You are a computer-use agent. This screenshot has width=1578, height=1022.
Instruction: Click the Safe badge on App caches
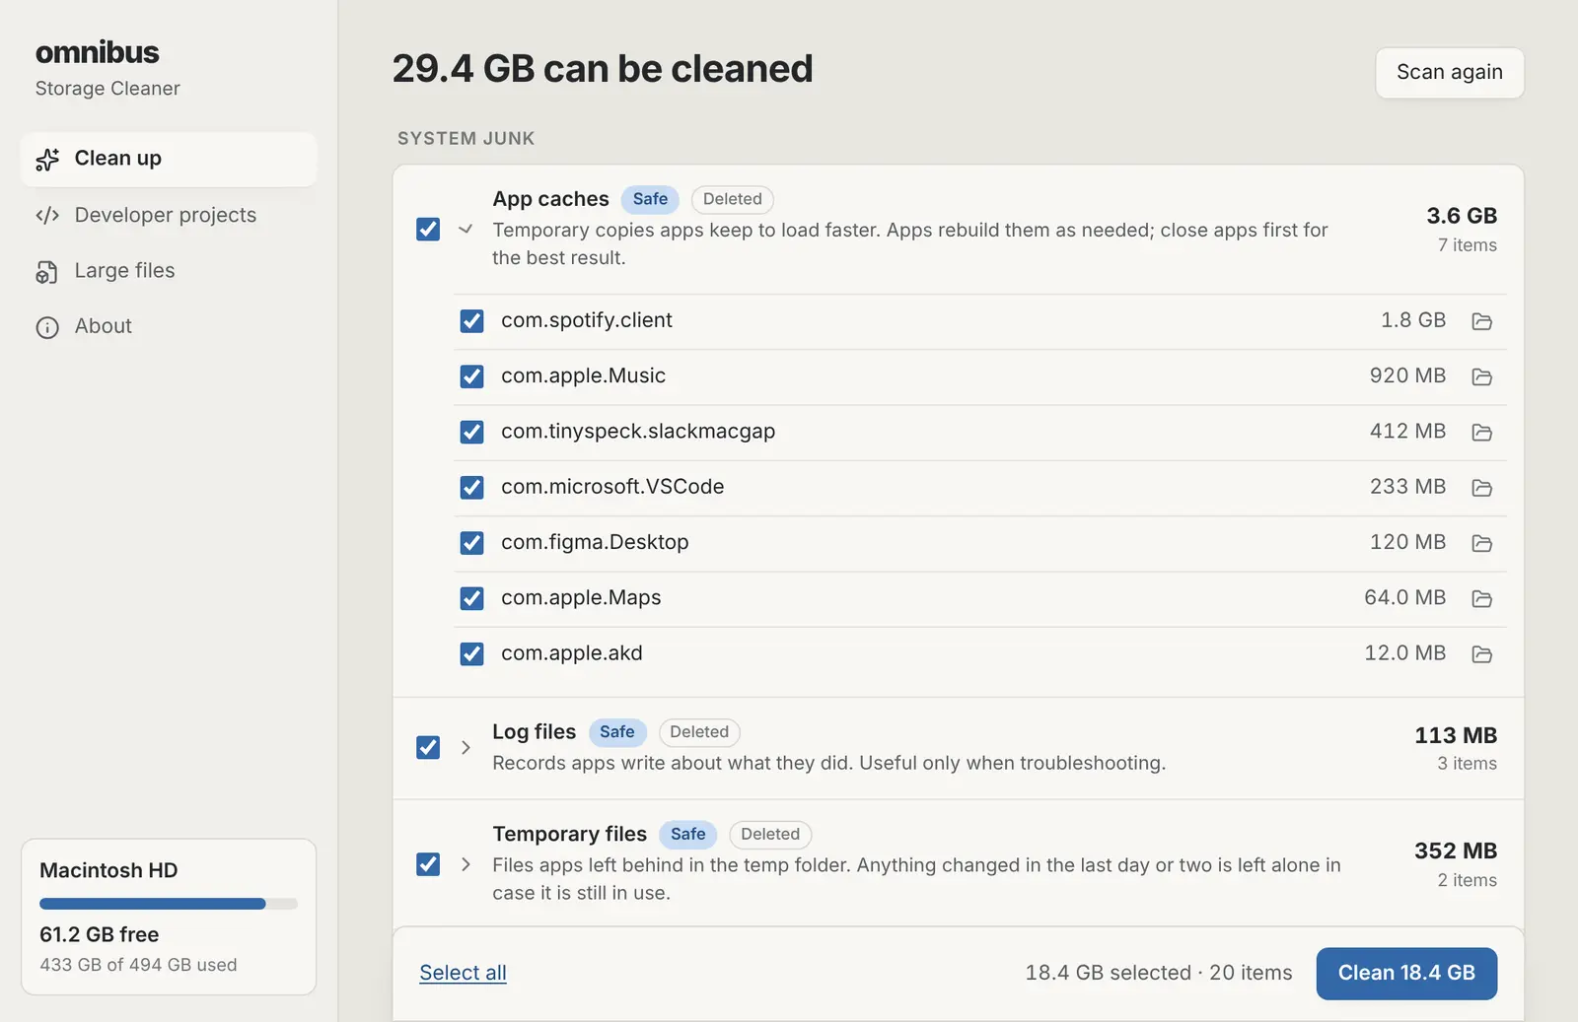tap(650, 199)
